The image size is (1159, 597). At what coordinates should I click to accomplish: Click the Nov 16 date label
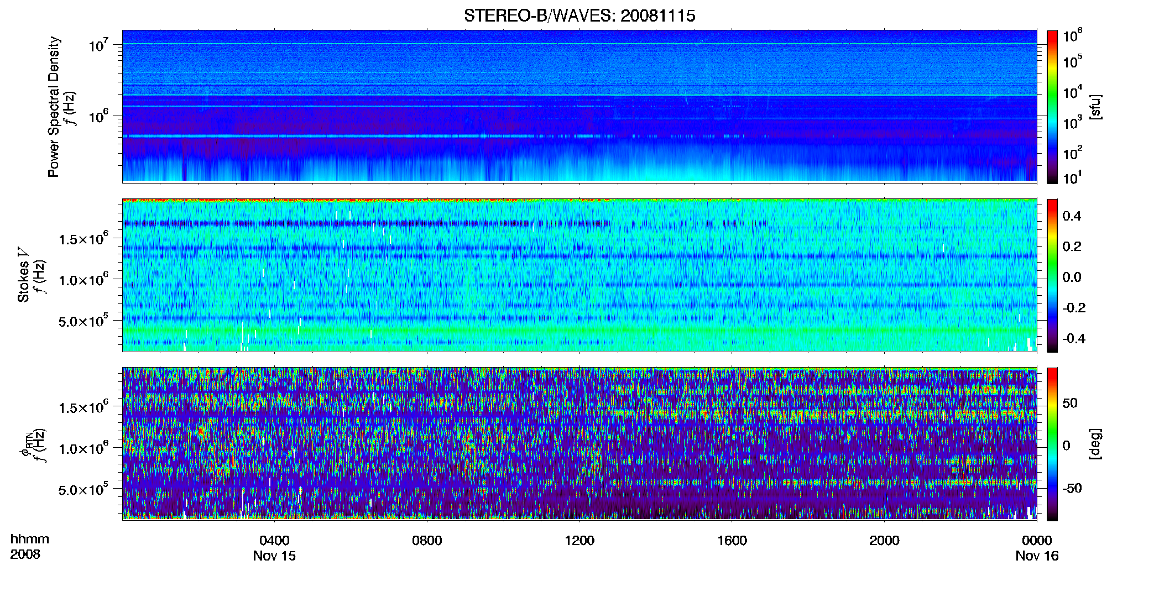click(x=1037, y=556)
